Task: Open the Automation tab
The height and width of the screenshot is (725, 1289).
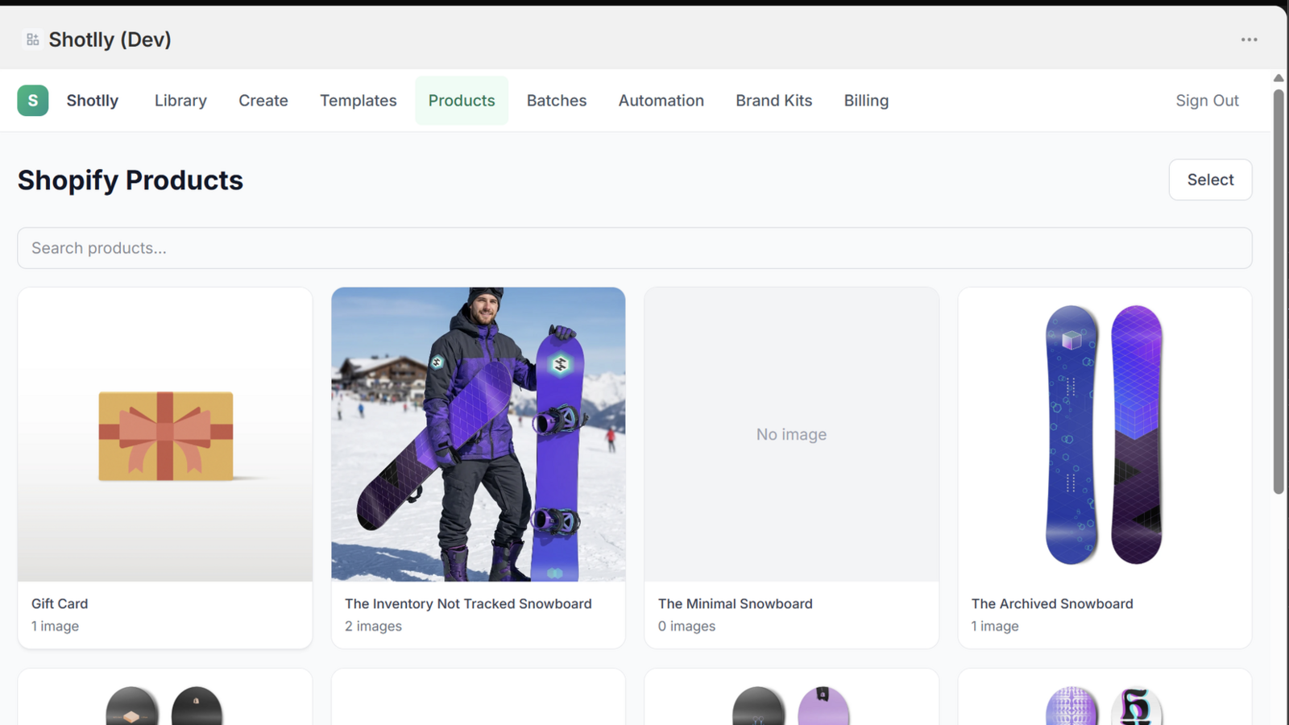Action: (x=661, y=101)
